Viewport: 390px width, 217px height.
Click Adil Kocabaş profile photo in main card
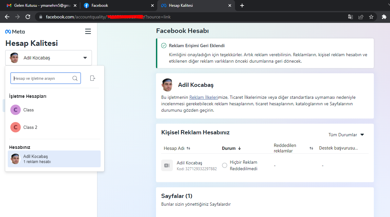[167, 85]
